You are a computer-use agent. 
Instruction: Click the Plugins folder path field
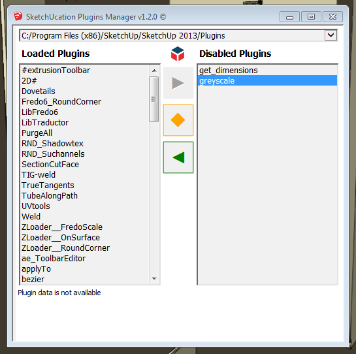point(178,35)
